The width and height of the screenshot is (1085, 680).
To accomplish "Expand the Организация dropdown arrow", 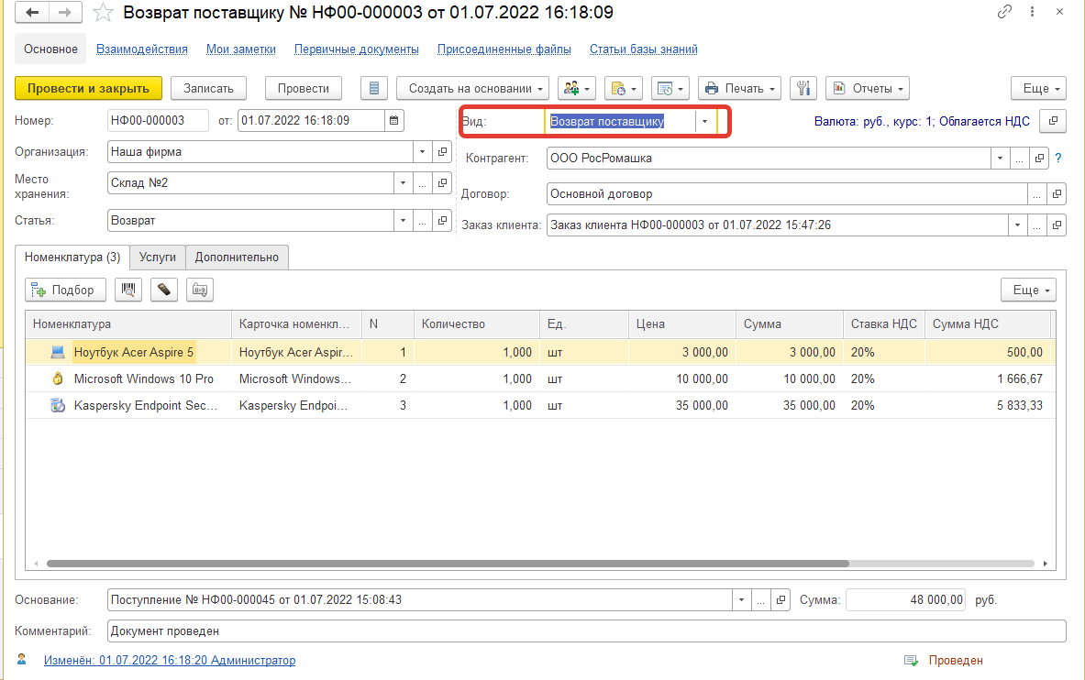I will coord(423,152).
